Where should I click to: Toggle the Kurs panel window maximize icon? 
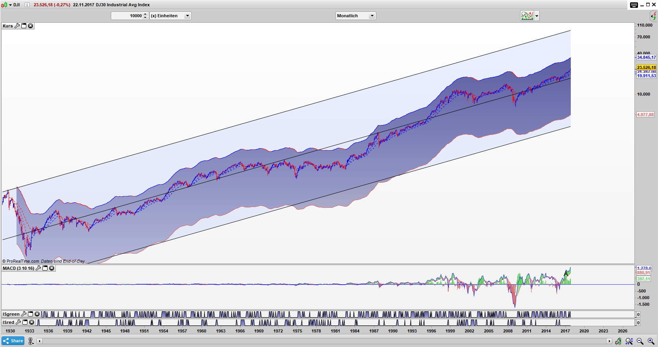24,26
